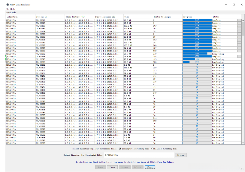Select the 13.1 MB size cell
This screenshot has height=172, width=245.
[x=138, y=79]
